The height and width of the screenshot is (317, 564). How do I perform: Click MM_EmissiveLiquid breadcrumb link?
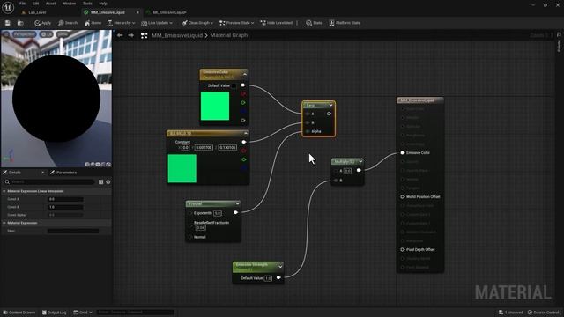pos(177,35)
